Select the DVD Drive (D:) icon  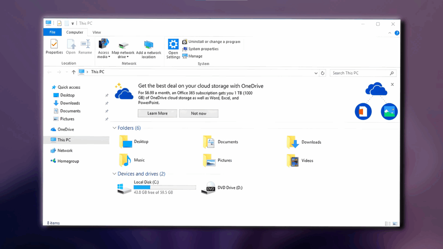208,188
